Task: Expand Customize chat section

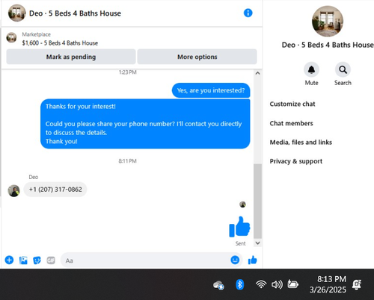Action: click(292, 104)
